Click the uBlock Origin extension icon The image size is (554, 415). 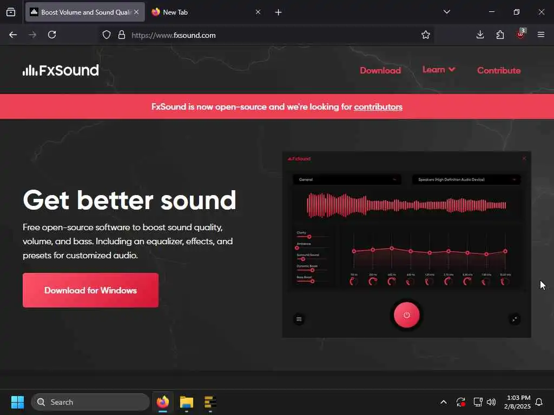520,34
